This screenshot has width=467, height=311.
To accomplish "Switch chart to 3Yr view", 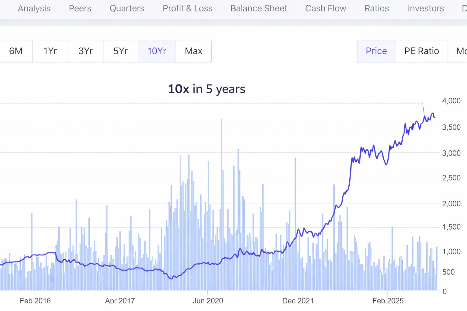I will click(85, 51).
